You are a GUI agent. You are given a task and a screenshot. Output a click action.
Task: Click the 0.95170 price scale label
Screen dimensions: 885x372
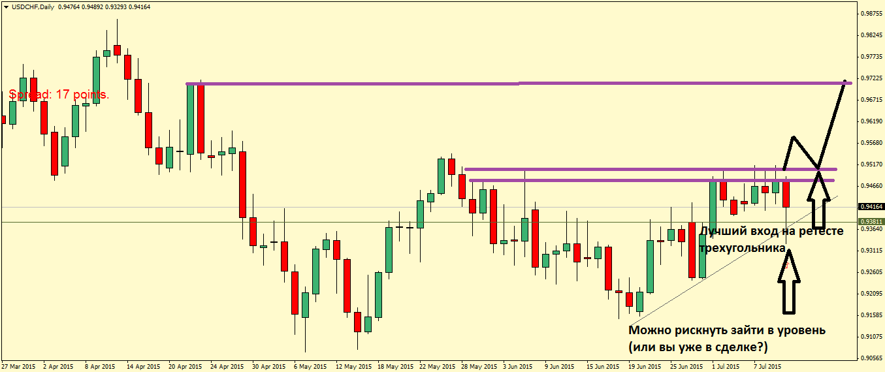point(873,164)
